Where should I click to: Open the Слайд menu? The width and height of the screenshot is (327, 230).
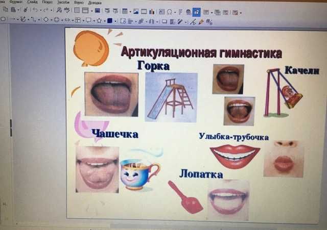click(32, 2)
